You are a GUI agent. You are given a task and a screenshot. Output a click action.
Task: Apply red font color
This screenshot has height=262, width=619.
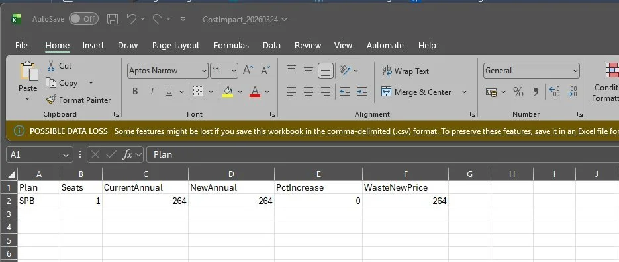coord(255,92)
